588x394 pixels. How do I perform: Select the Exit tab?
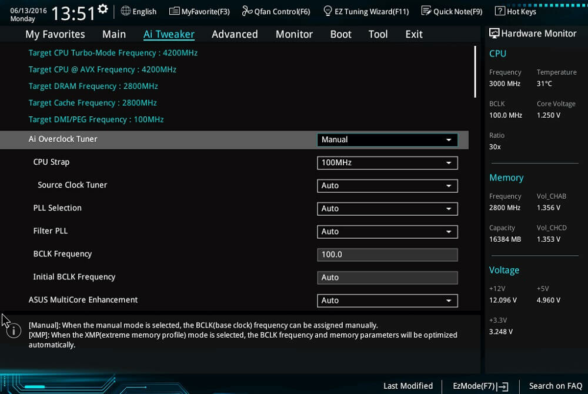(414, 34)
